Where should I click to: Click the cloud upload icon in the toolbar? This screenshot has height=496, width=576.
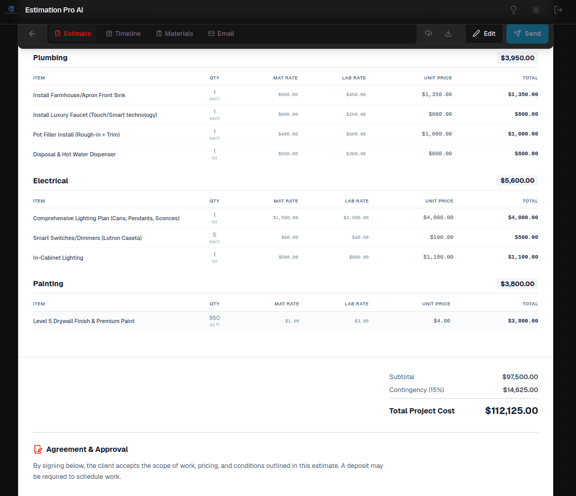click(x=427, y=33)
